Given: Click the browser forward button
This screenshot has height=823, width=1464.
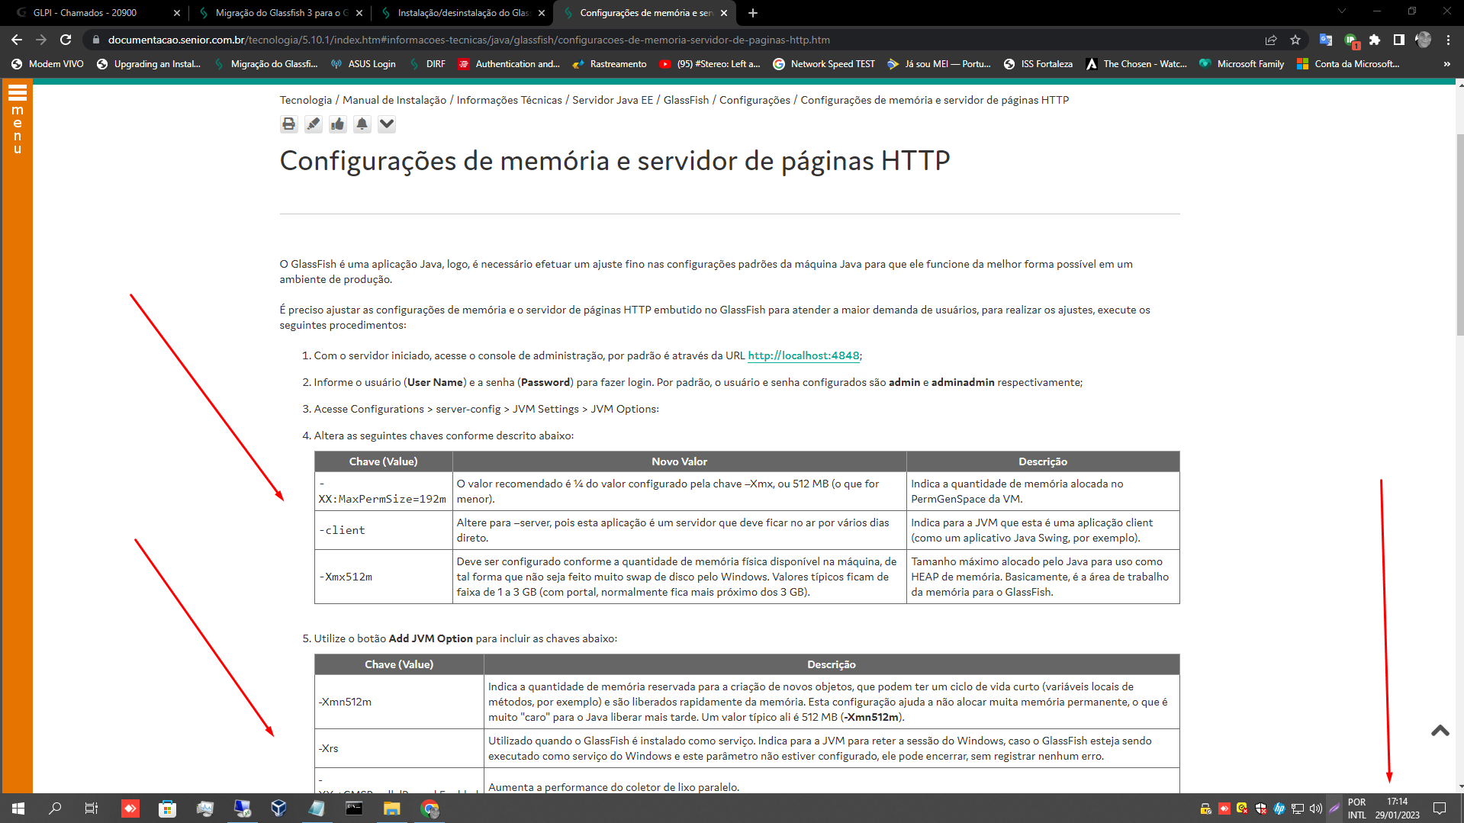Looking at the screenshot, I should click(x=41, y=40).
